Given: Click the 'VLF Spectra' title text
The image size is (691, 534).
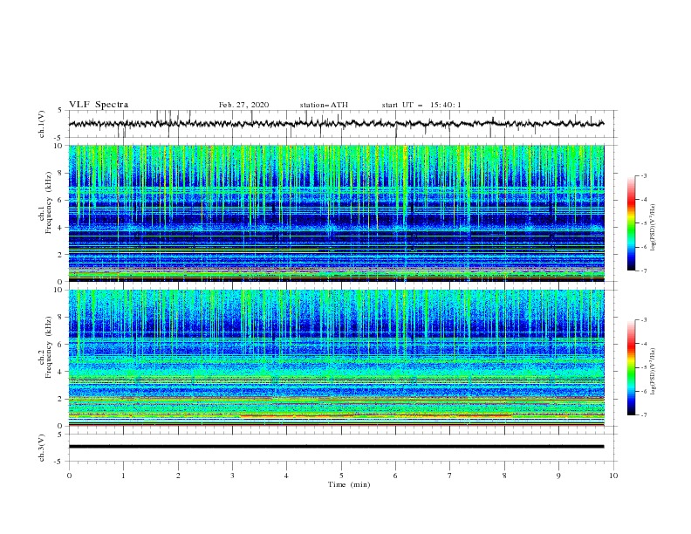Looking at the screenshot, I should pos(99,105).
